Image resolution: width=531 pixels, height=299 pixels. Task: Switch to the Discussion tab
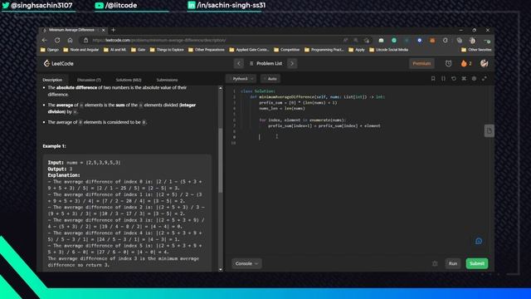pyautogui.click(x=89, y=80)
